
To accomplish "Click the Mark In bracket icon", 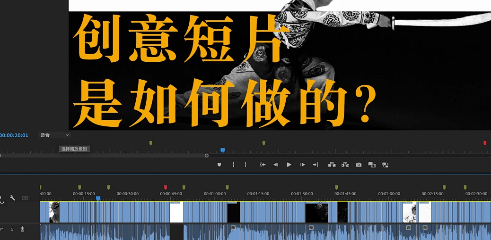I will point(233,165).
